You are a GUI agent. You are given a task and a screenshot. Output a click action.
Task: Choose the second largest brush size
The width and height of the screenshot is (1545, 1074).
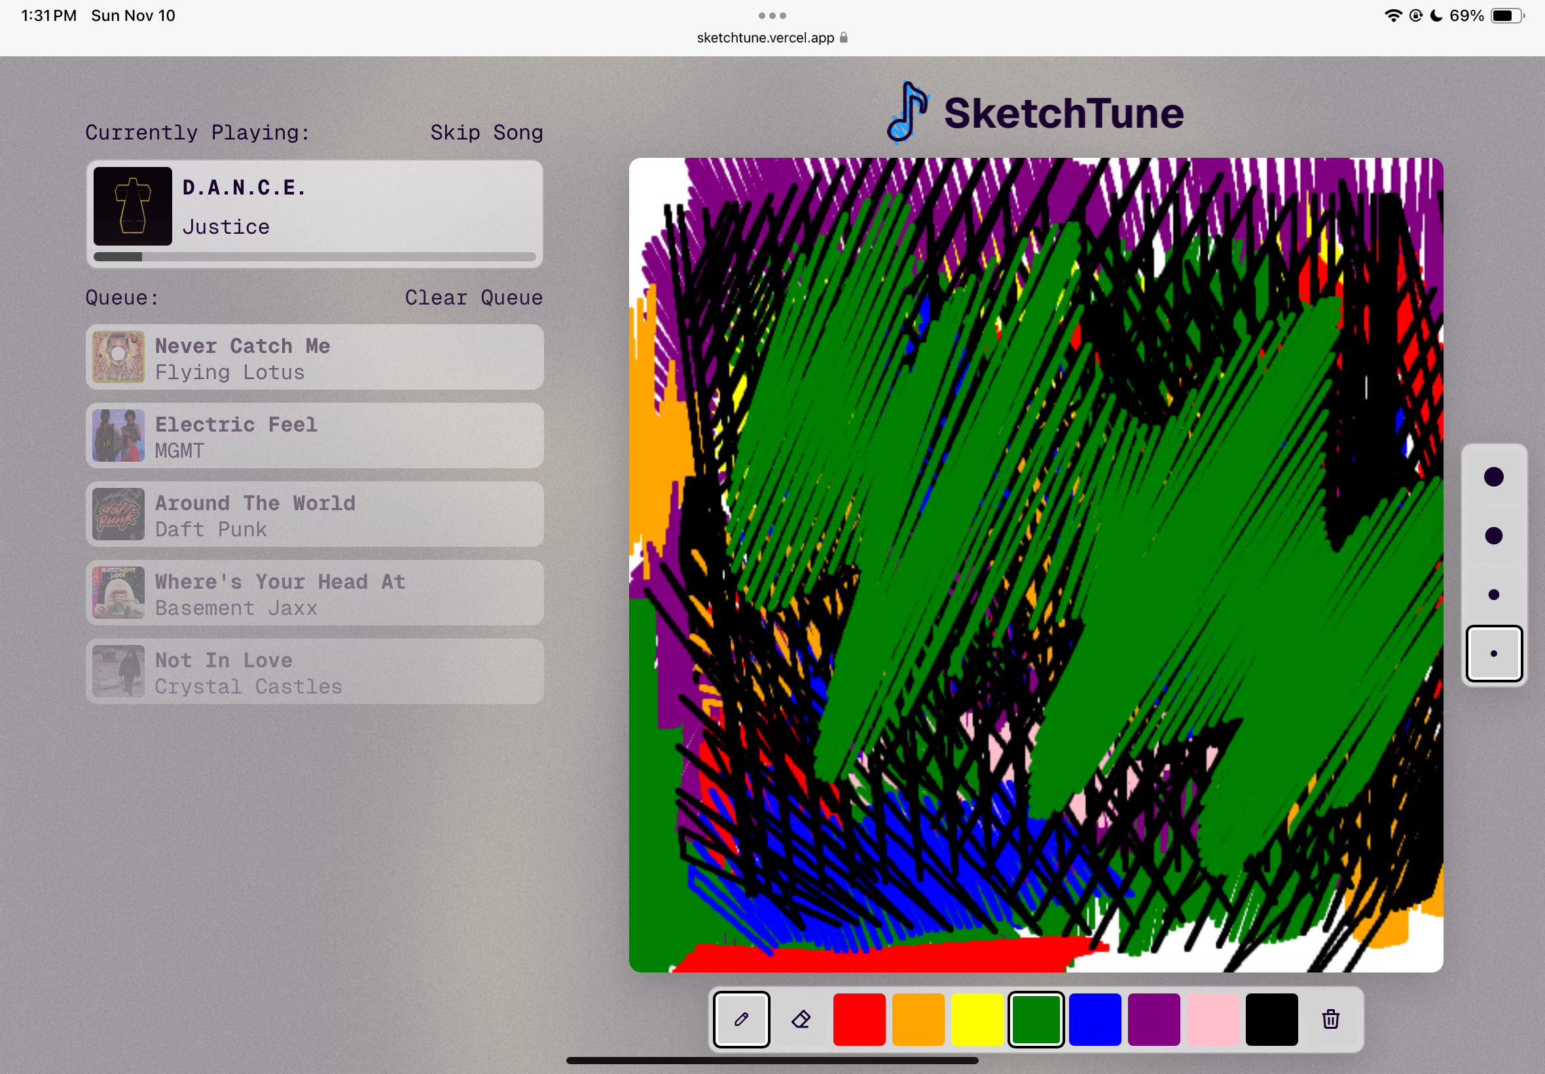pyautogui.click(x=1493, y=536)
